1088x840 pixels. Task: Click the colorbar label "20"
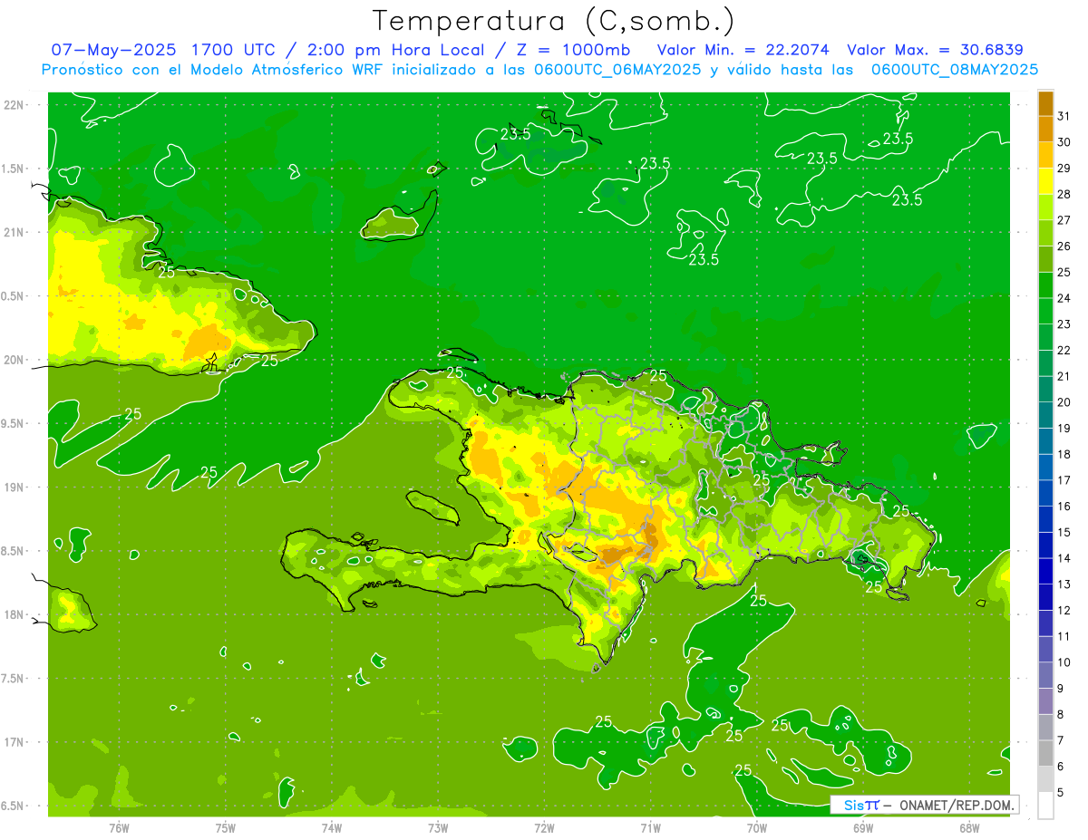tap(1064, 402)
